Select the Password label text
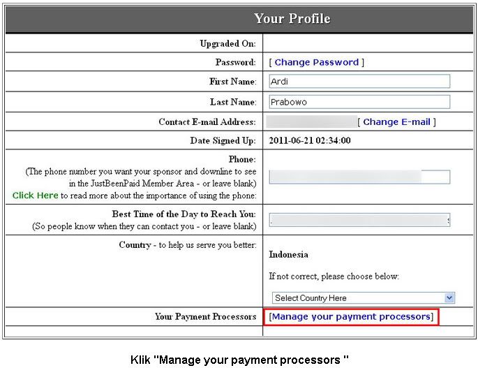Image resolution: width=478 pixels, height=368 pixels. click(x=236, y=62)
